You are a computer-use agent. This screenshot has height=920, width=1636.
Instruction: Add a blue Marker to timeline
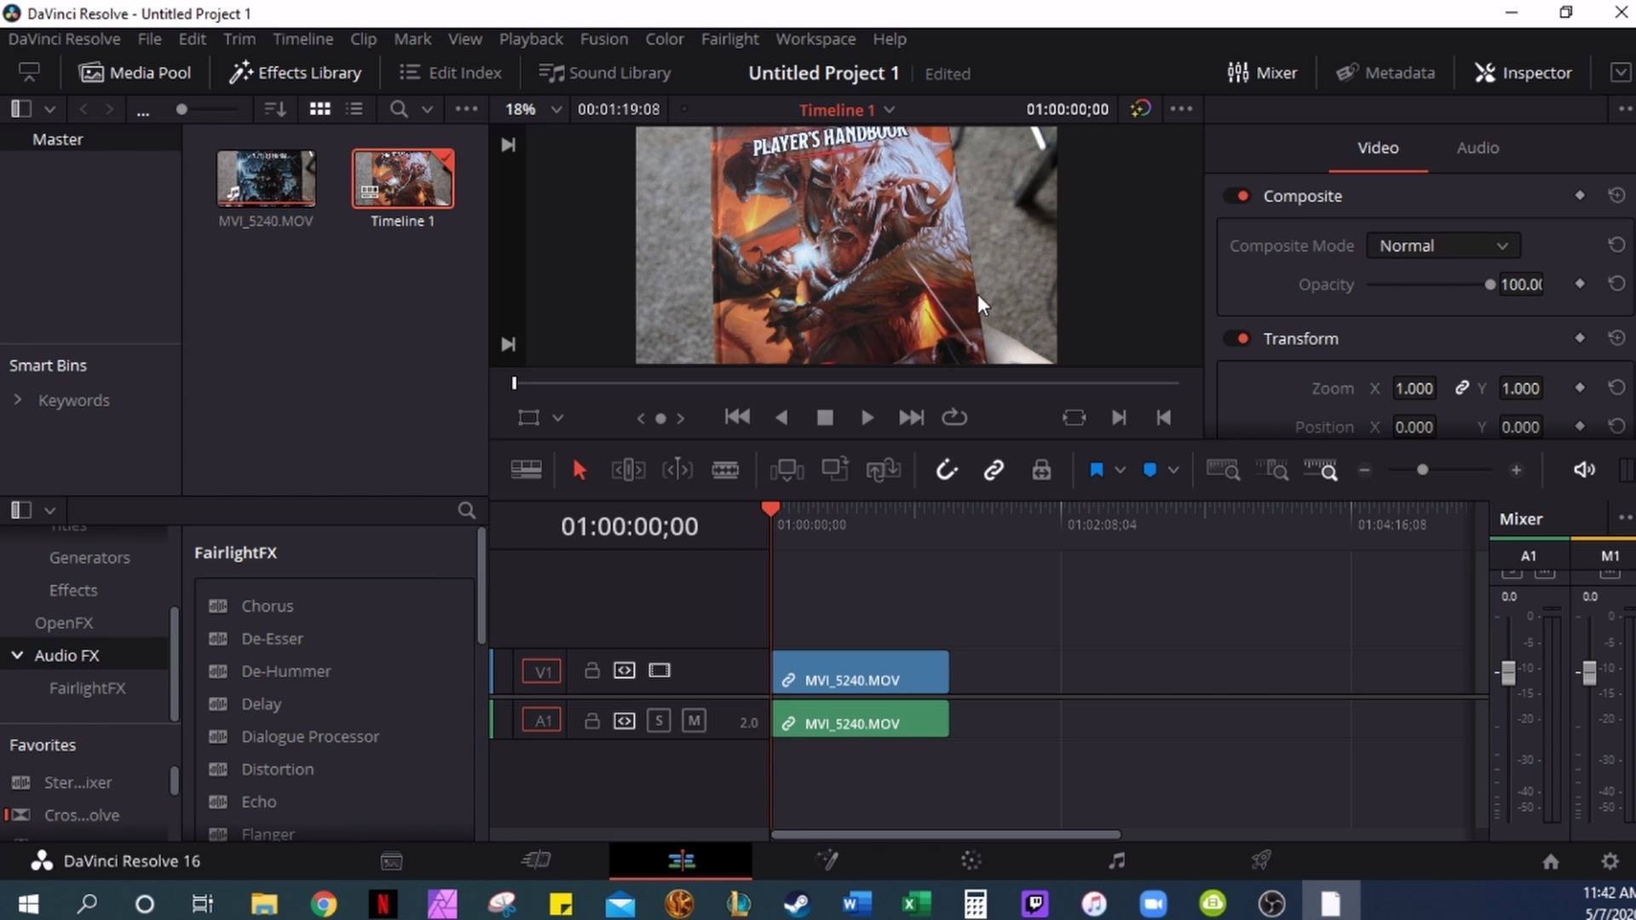(1149, 470)
